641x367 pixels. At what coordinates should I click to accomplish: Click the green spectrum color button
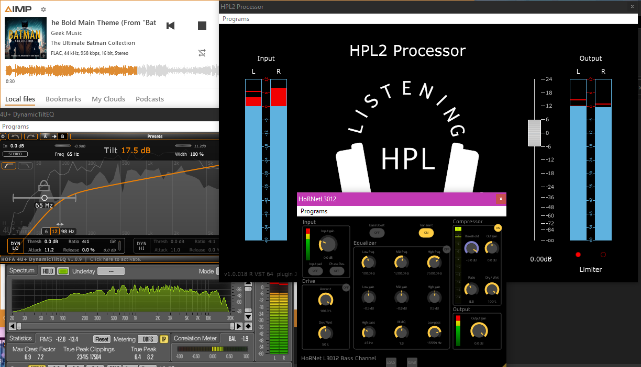[x=63, y=271]
